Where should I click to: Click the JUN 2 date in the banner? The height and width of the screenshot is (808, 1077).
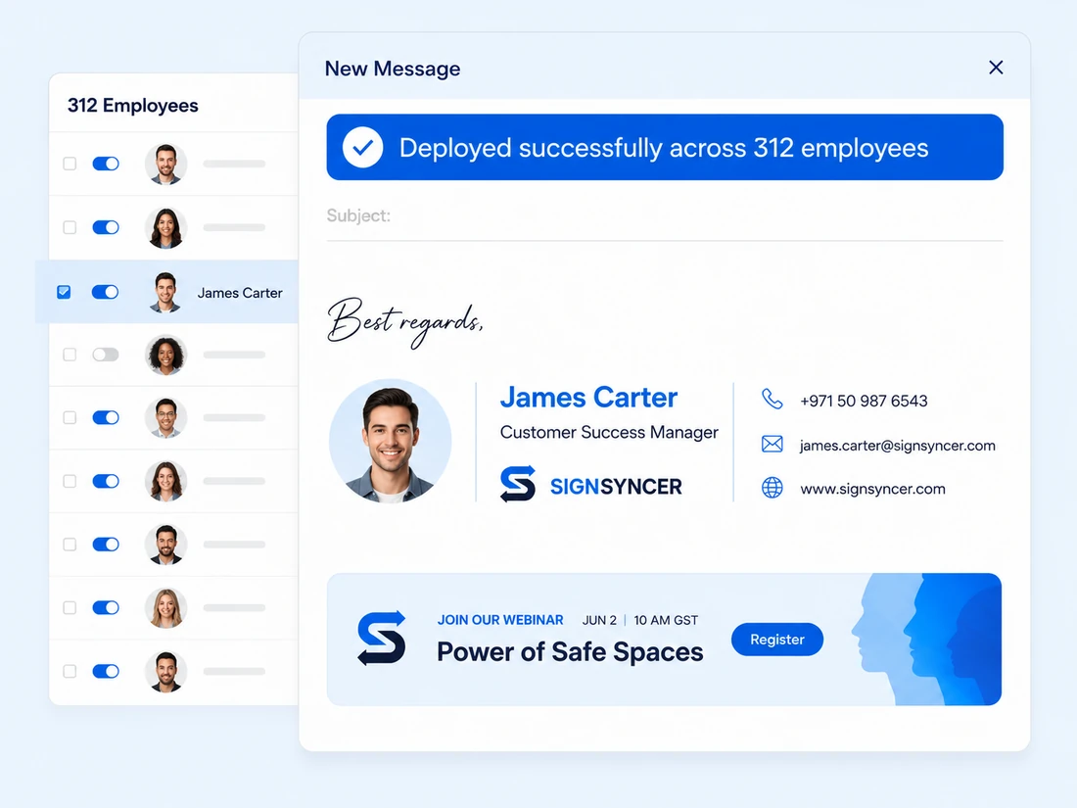(599, 620)
